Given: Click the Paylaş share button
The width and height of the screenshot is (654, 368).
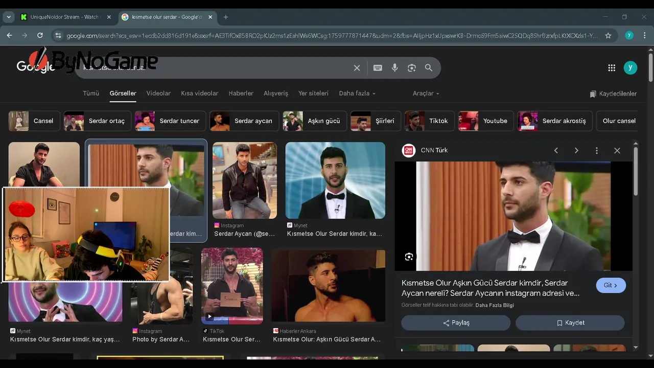Looking at the screenshot, I should pyautogui.click(x=456, y=323).
